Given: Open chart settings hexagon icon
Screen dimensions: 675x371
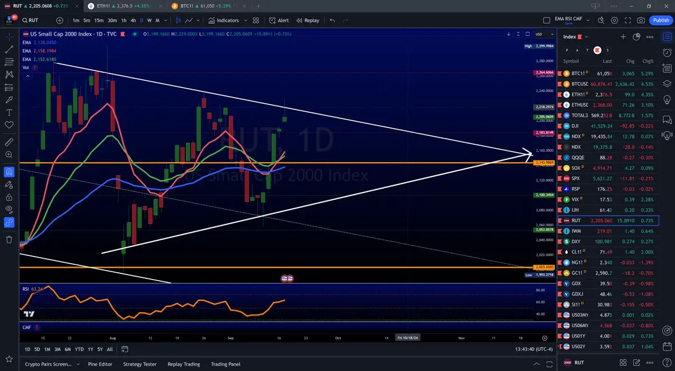Looking at the screenshot, I should (x=614, y=20).
